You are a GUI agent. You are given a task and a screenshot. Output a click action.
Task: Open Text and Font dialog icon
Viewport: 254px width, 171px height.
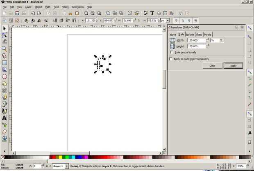152,13
